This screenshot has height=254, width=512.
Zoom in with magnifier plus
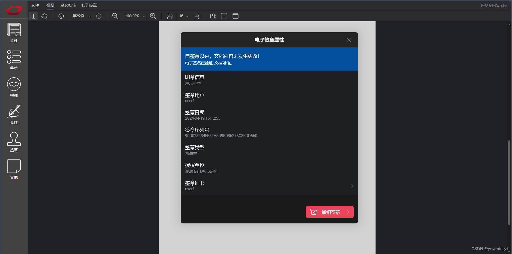coord(153,16)
